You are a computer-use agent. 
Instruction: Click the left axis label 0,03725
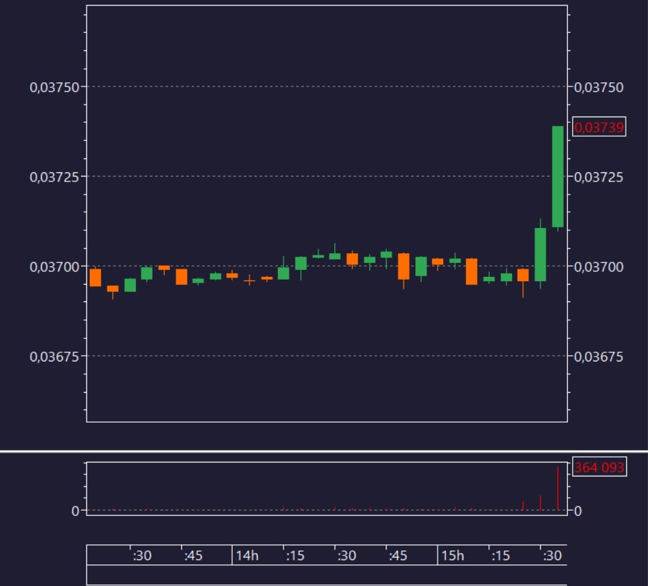click(54, 177)
